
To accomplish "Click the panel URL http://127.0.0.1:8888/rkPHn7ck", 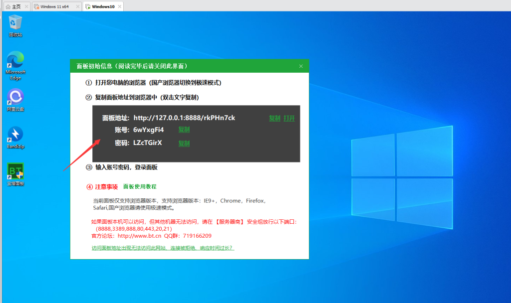I will (x=184, y=118).
